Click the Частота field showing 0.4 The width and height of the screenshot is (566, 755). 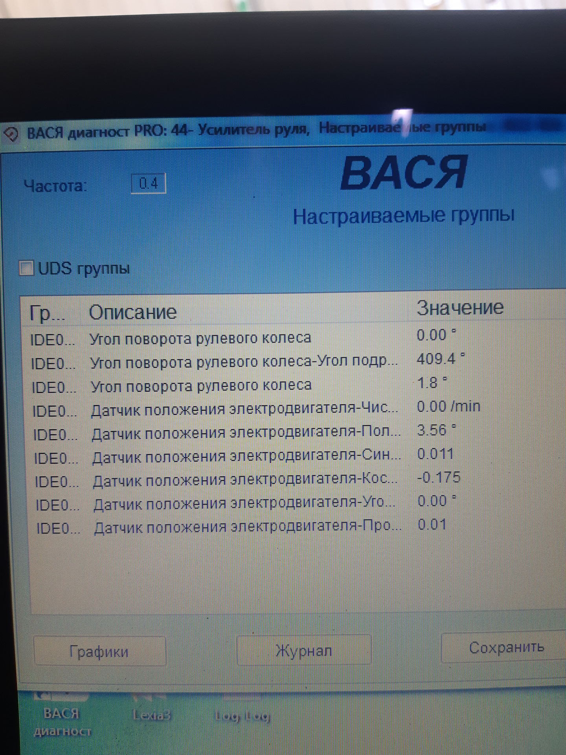click(149, 183)
